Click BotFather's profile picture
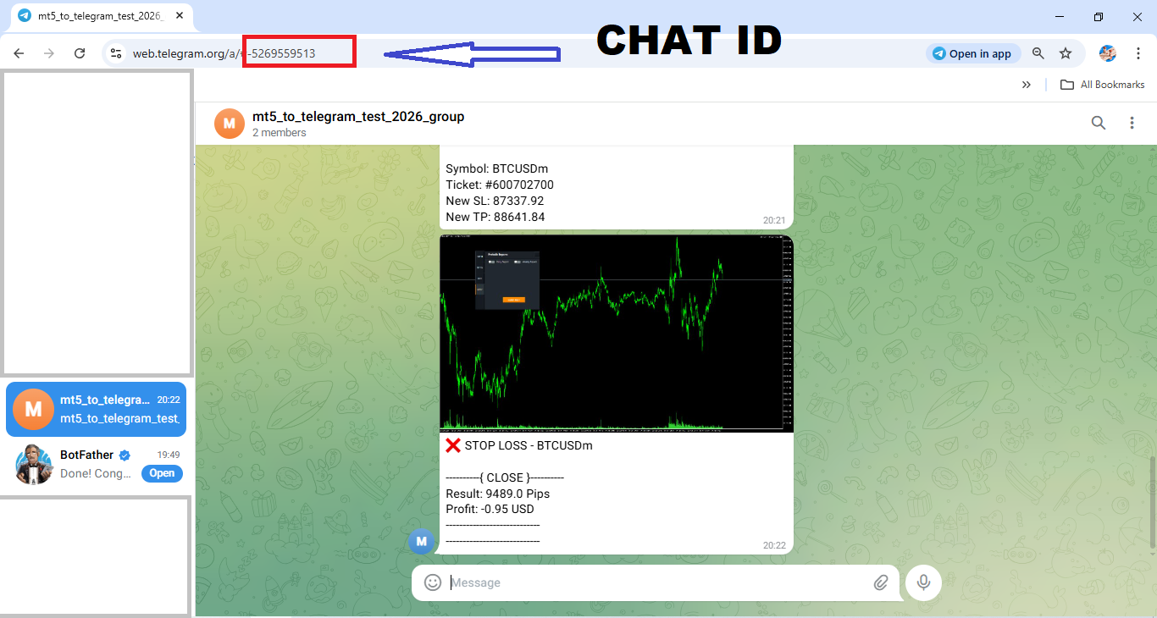 point(34,464)
